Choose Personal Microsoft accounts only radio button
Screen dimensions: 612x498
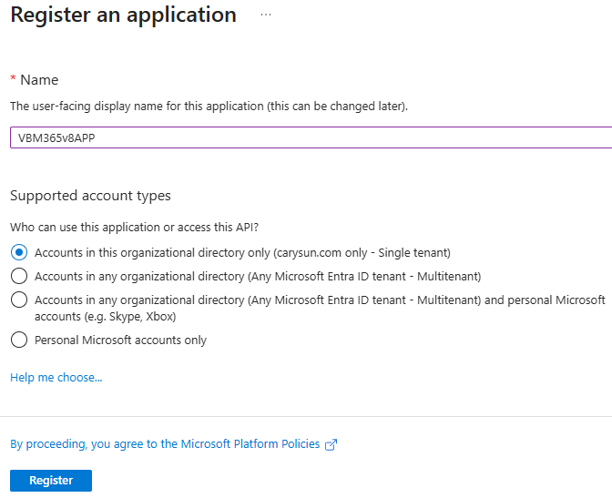click(18, 340)
